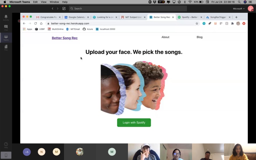Open the Apple menu
This screenshot has height=160, width=256.
pos(5,2)
